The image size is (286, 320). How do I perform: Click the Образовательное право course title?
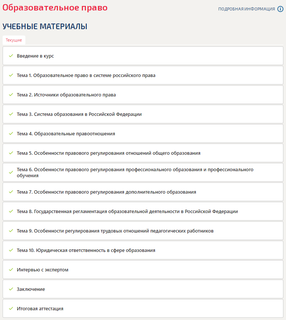click(55, 7)
